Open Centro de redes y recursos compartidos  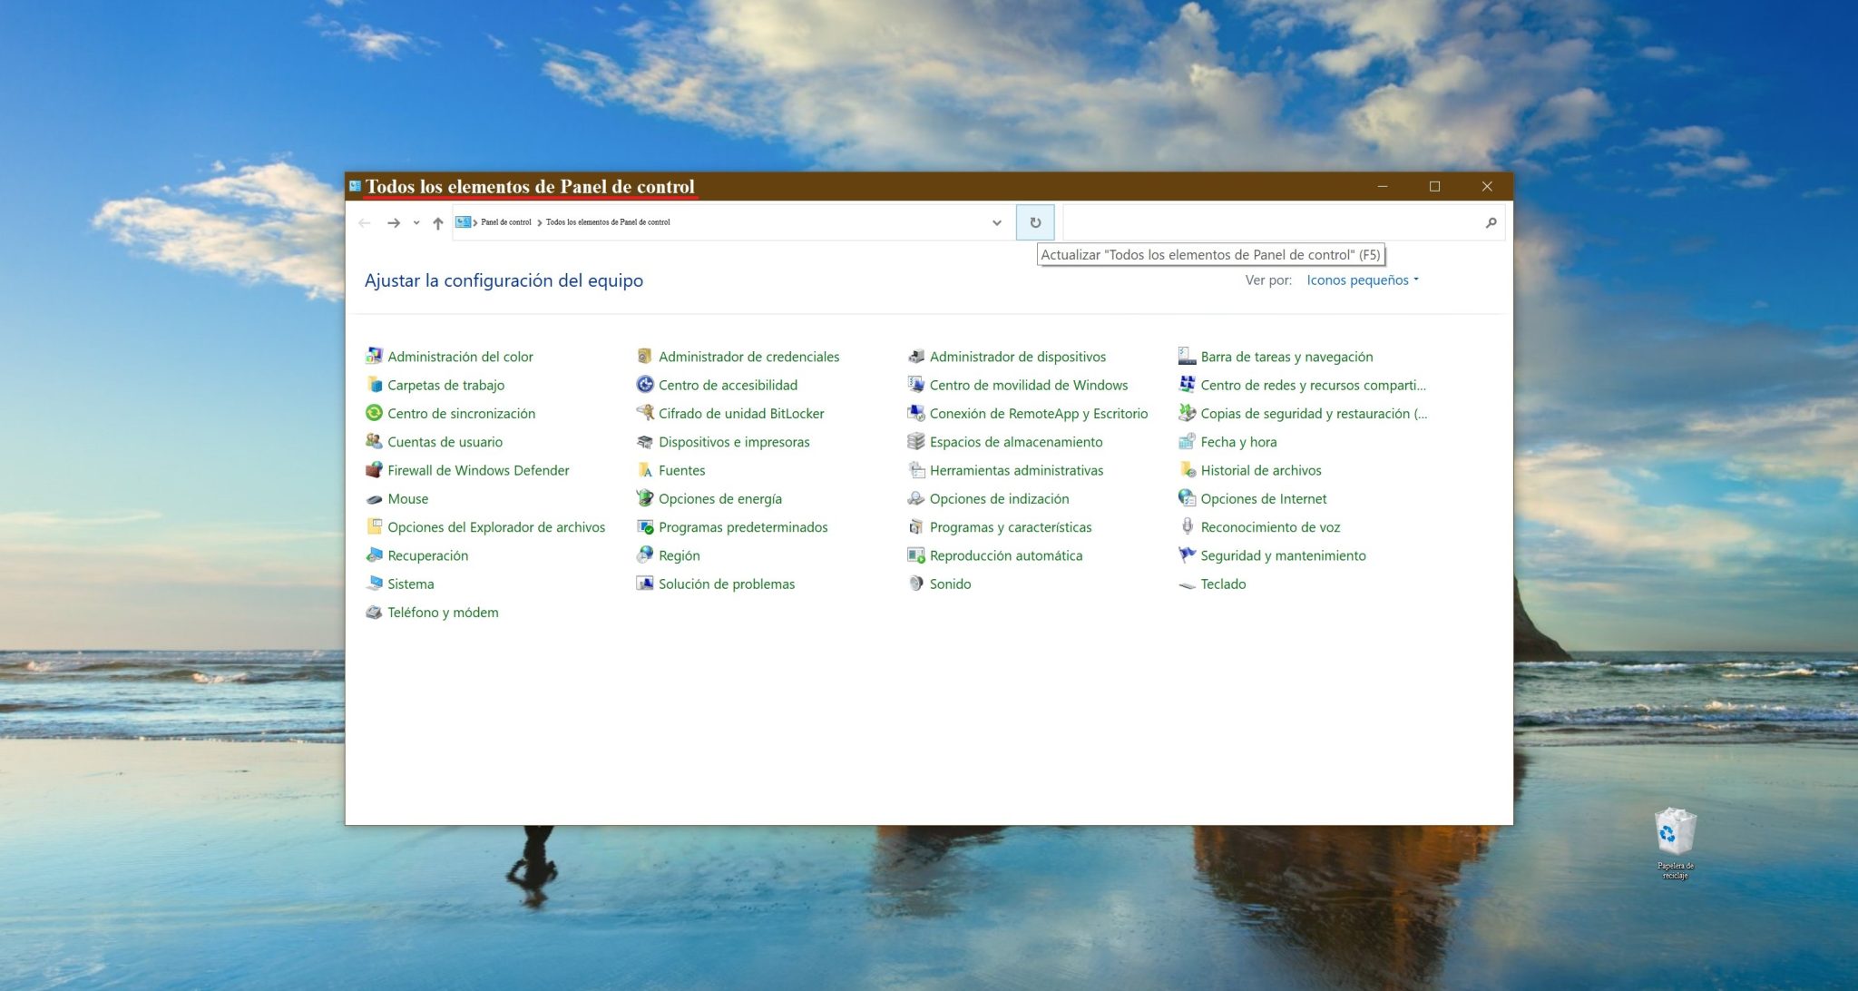(1313, 385)
